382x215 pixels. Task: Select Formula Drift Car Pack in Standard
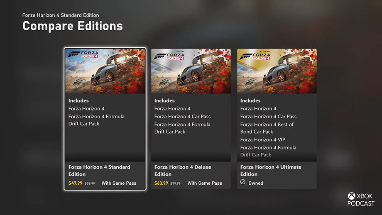[96, 120]
